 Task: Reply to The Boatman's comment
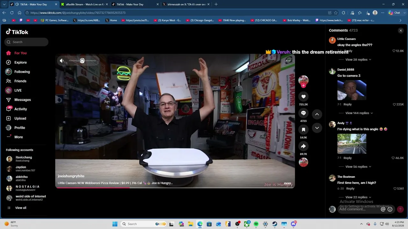[x=350, y=189]
